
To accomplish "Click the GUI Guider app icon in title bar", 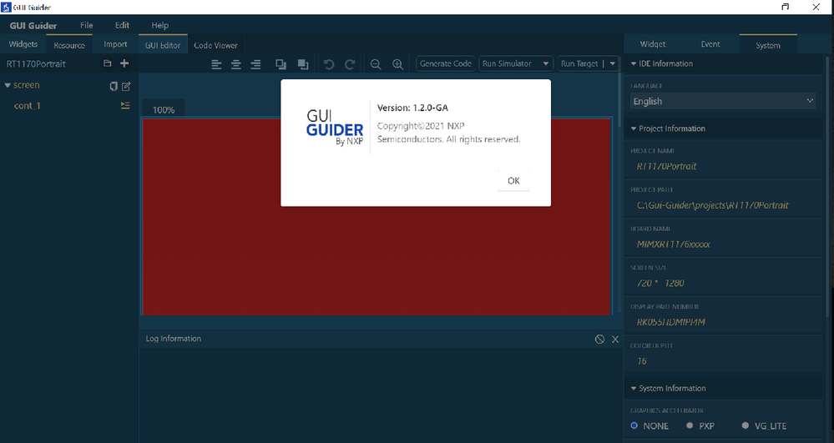I will [6, 7].
